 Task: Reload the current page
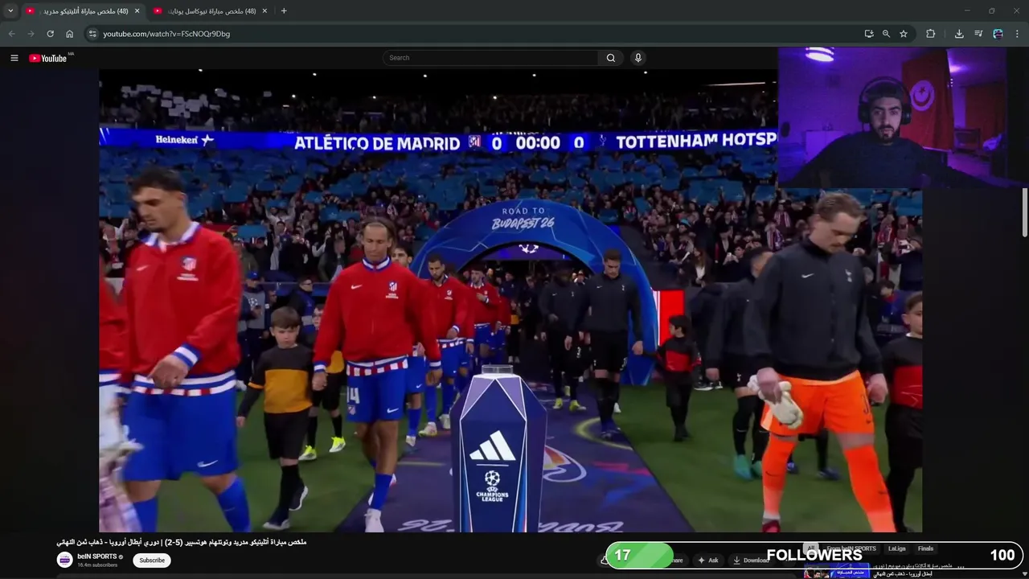(x=50, y=34)
